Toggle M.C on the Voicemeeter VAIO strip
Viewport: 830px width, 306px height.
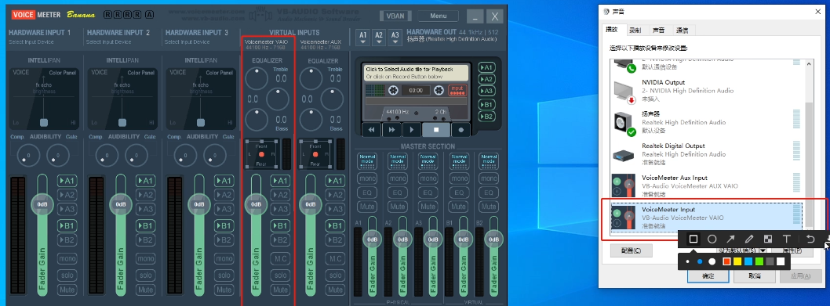(281, 258)
